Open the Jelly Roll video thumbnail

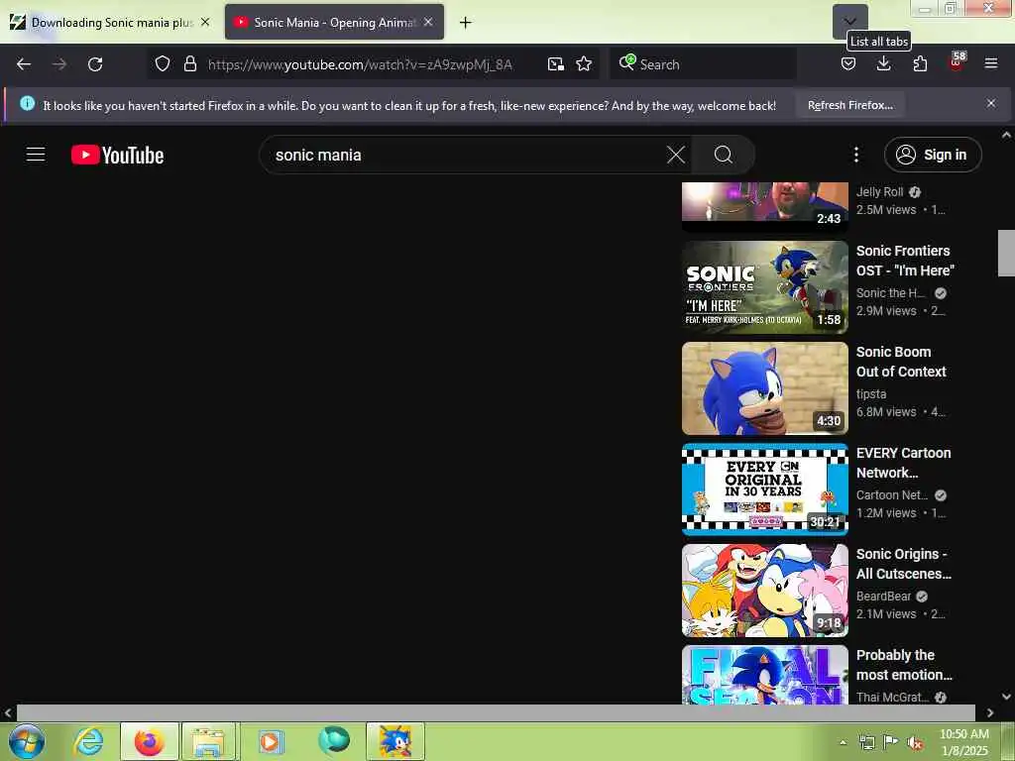tap(765, 205)
